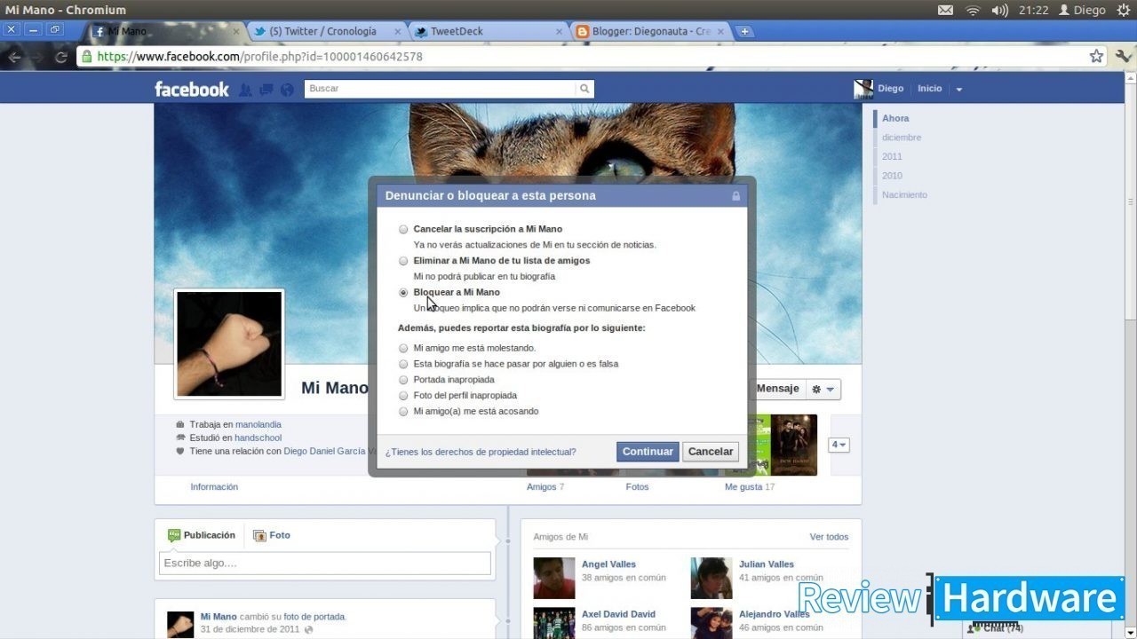Open the manolandia workplace link
This screenshot has width=1137, height=639.
258,425
